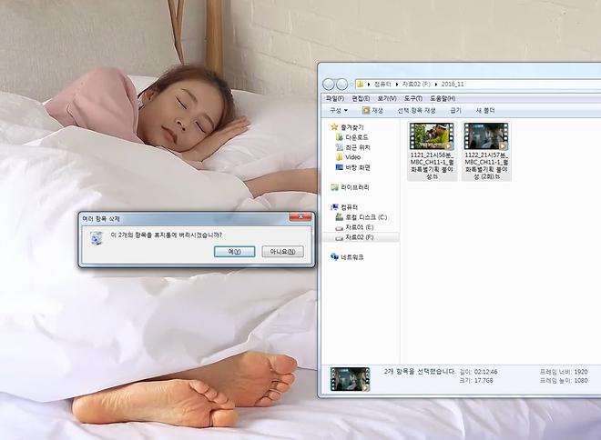The height and width of the screenshot is (440, 601).
Task: Select the 1121_21시56분 video thumbnail
Action: point(432,136)
